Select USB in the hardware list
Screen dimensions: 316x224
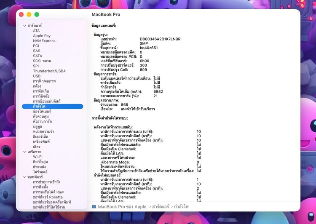point(37,76)
